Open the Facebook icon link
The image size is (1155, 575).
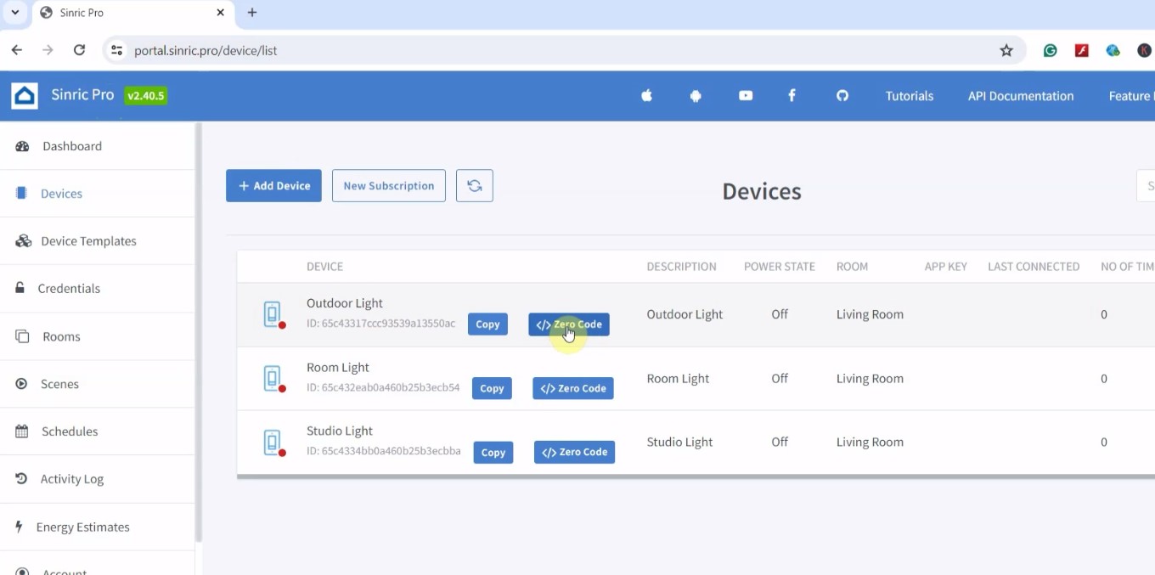[792, 96]
